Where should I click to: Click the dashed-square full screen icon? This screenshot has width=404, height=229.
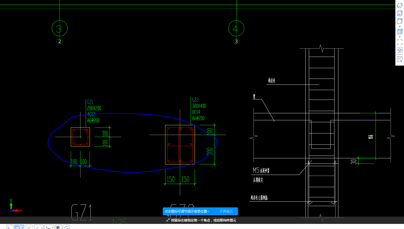tap(400, 42)
